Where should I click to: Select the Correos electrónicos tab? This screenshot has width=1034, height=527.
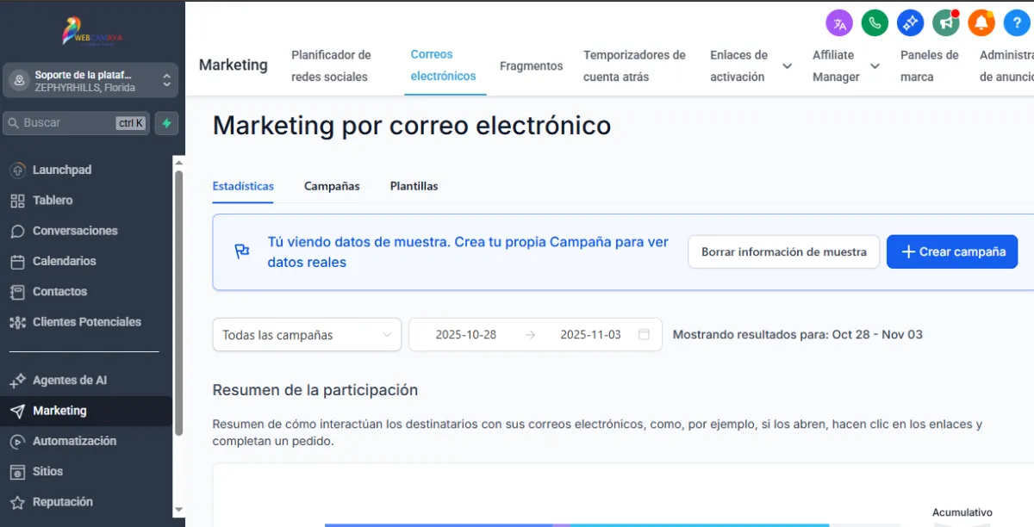click(x=443, y=65)
